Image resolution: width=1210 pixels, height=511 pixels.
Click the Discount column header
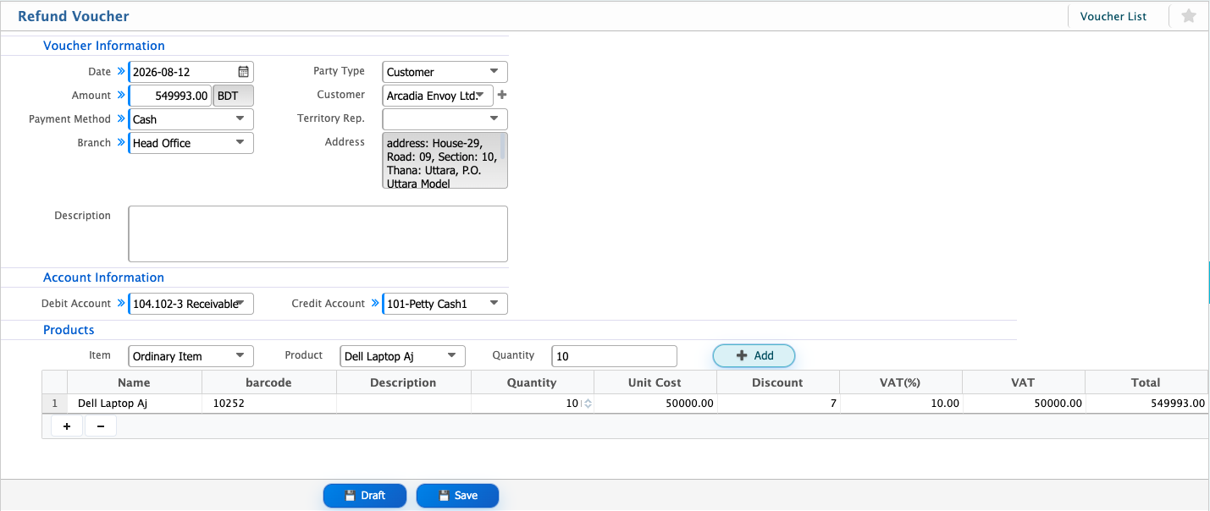777,382
